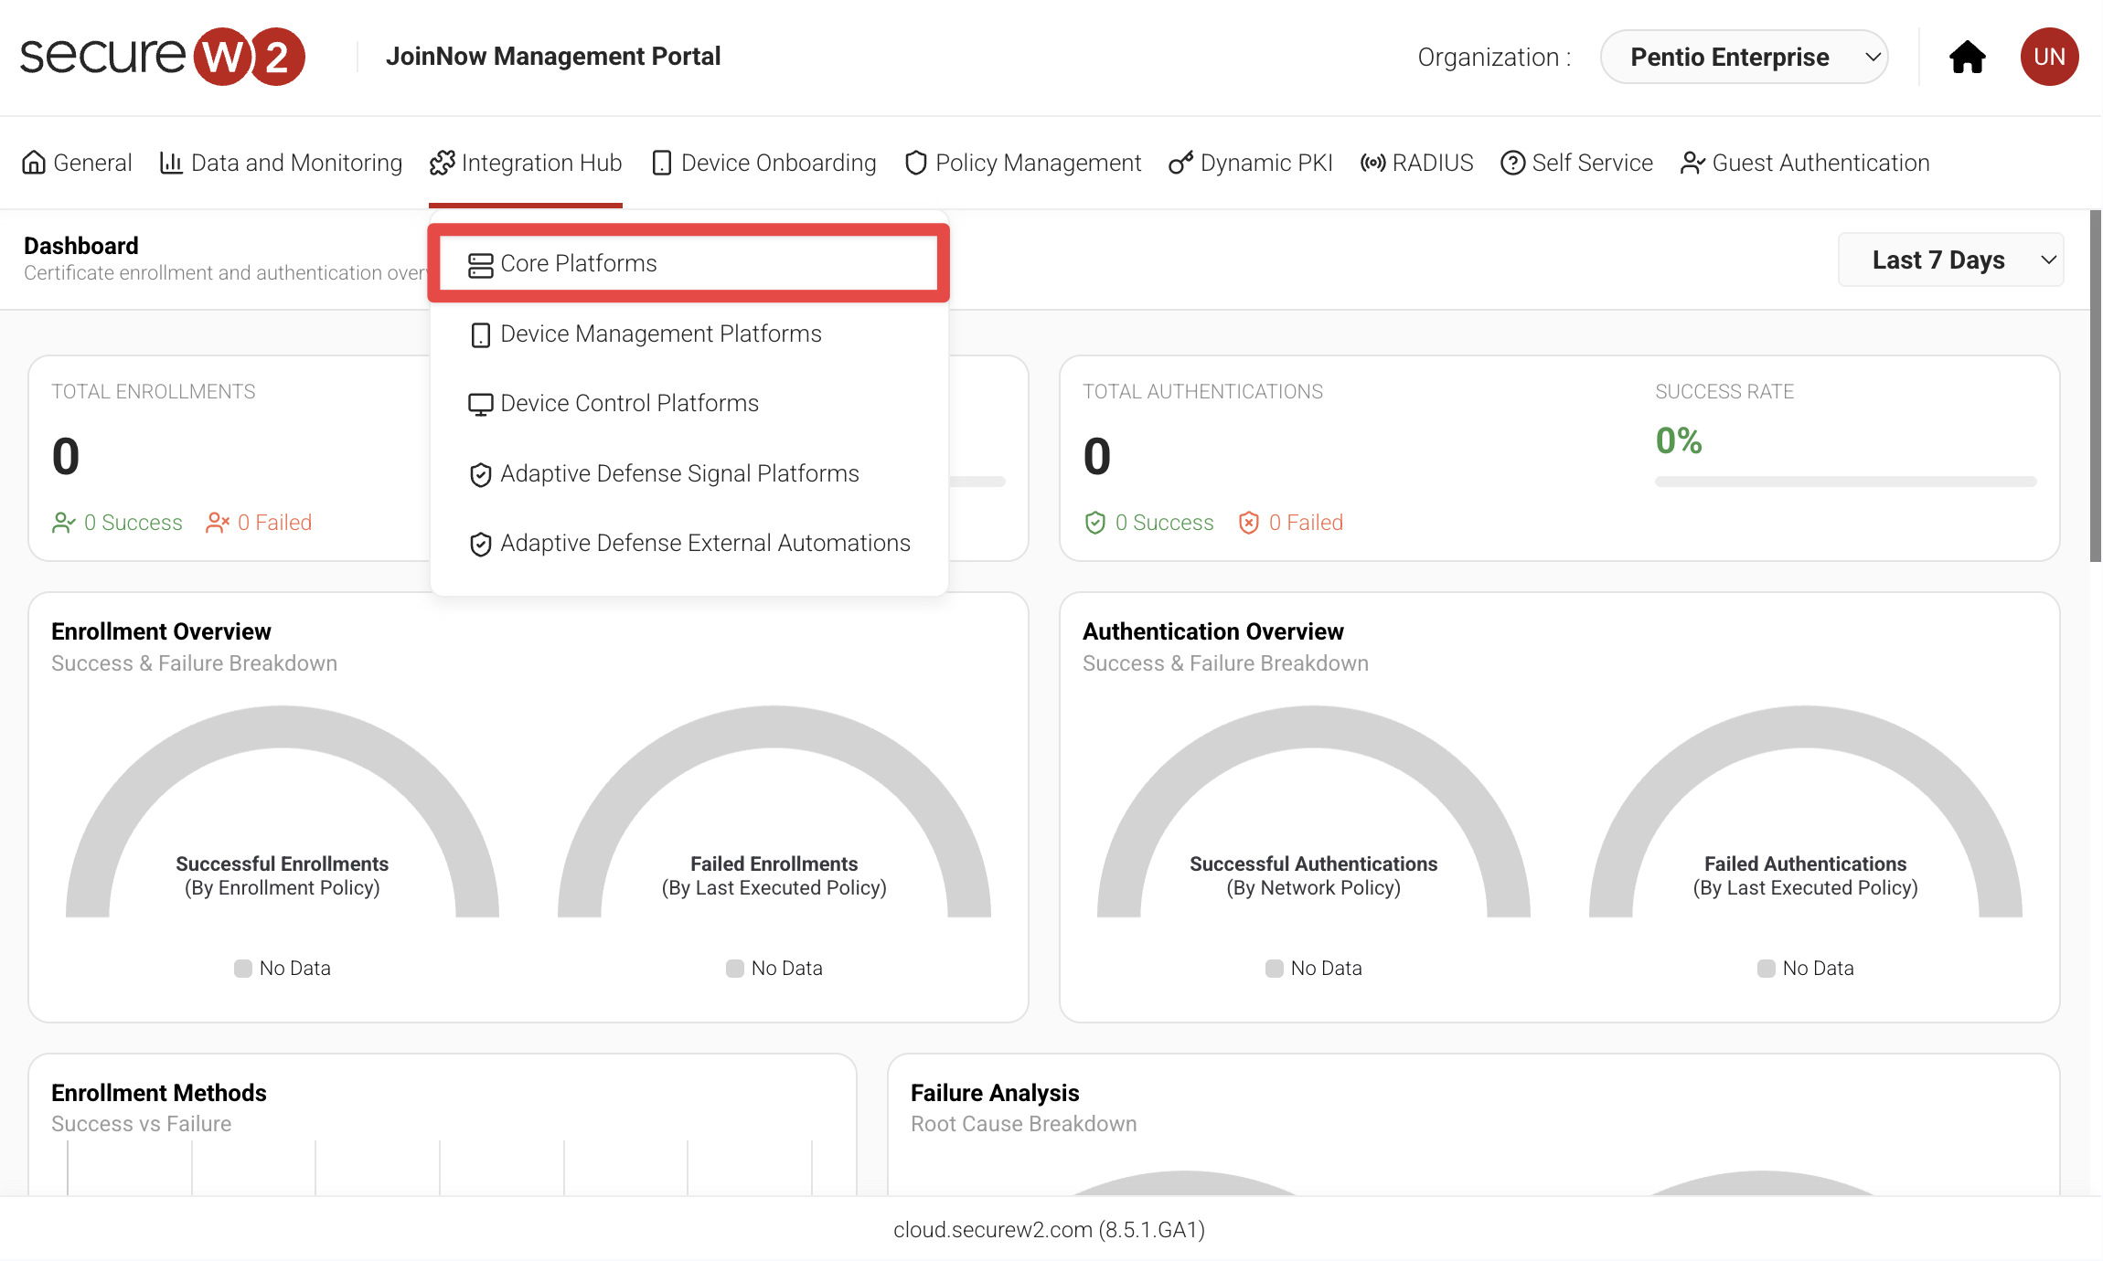Choose Device Control Platforms

tap(689, 403)
